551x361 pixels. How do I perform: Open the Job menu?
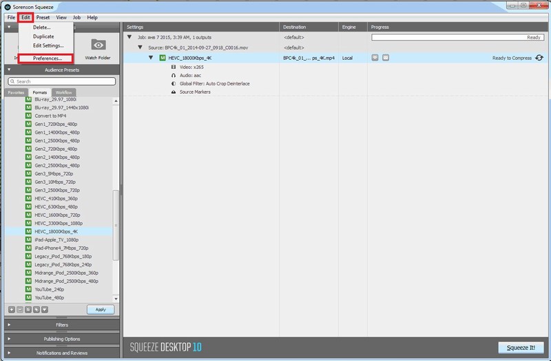pos(76,17)
